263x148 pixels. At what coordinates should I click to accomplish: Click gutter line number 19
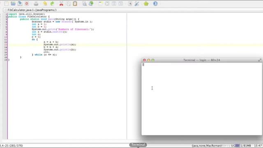pyautogui.click(x=6, y=60)
